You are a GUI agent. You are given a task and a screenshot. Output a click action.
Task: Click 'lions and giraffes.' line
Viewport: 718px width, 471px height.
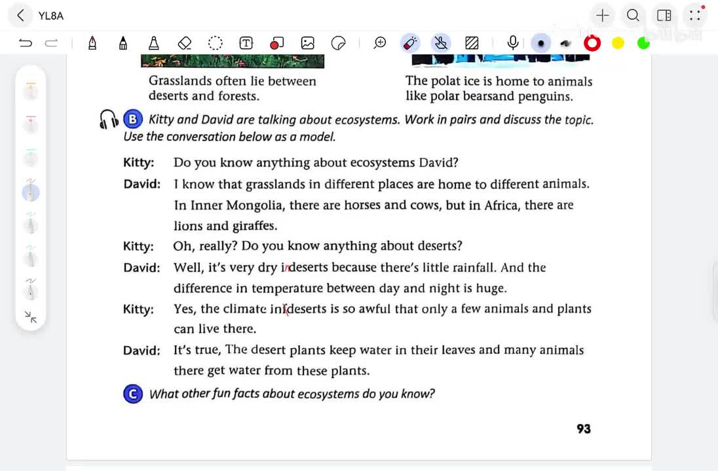pos(225,226)
